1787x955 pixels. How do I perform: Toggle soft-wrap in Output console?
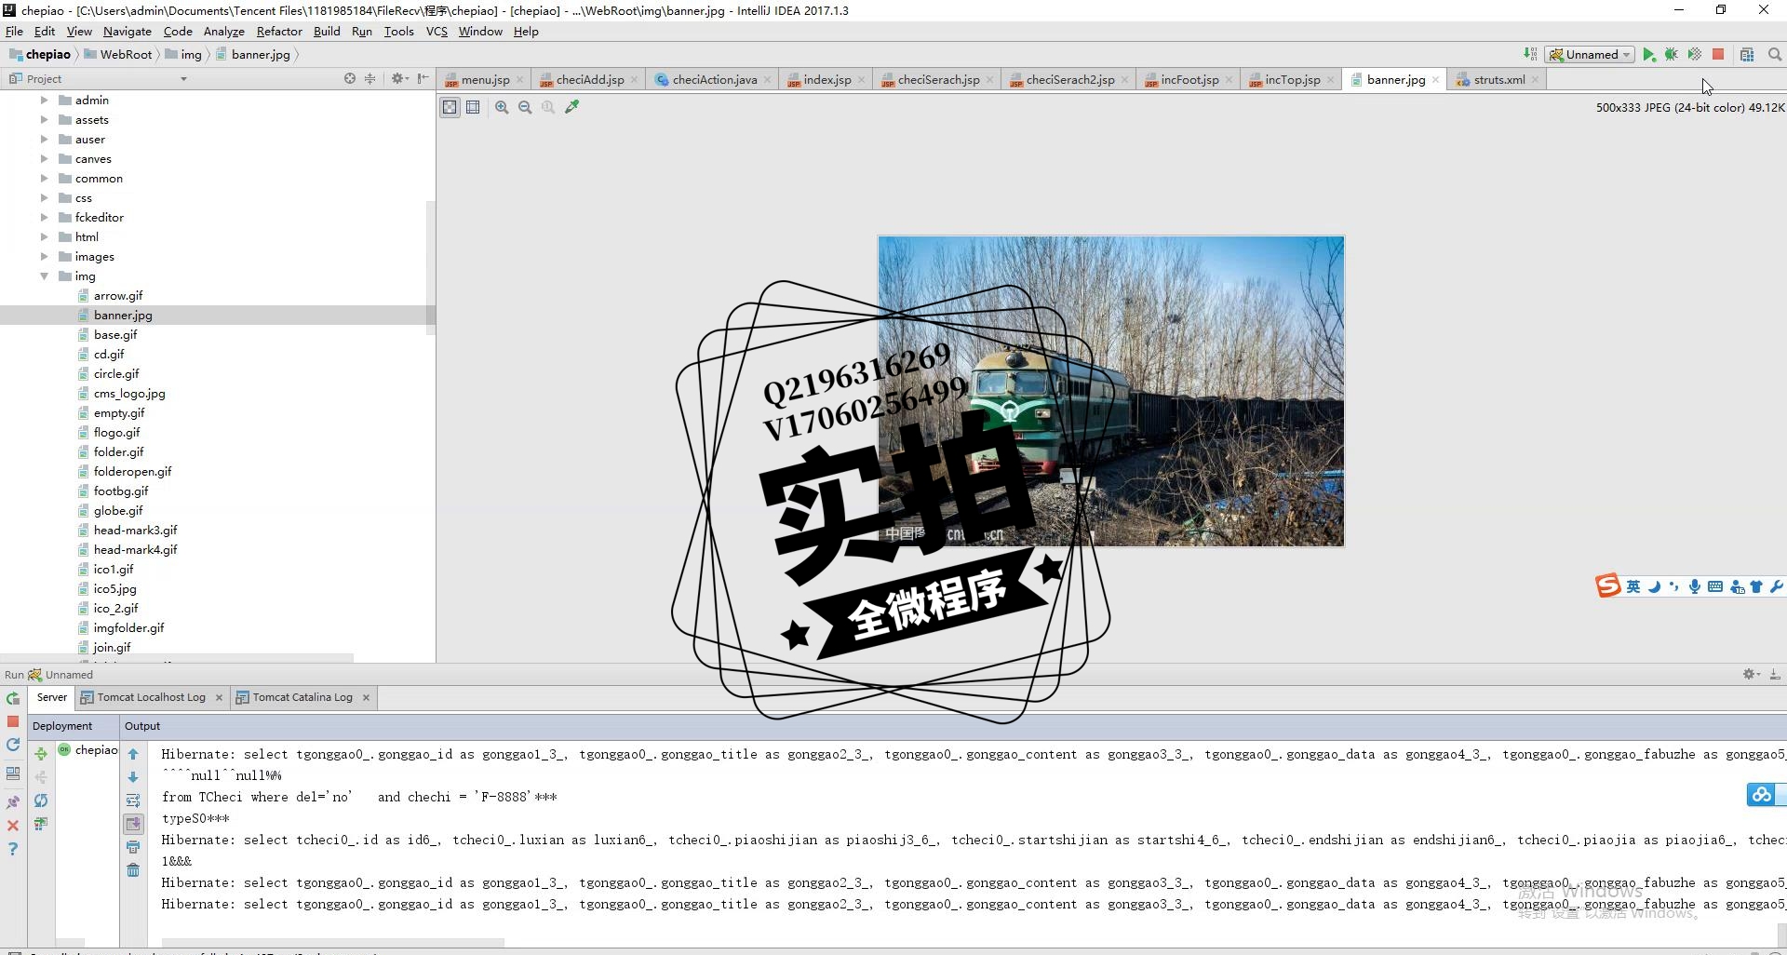(133, 800)
